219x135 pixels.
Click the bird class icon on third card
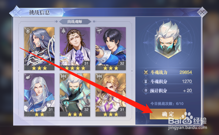coord(99,31)
